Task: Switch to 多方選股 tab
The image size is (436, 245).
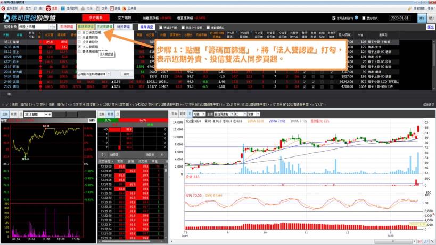Action: point(96,17)
